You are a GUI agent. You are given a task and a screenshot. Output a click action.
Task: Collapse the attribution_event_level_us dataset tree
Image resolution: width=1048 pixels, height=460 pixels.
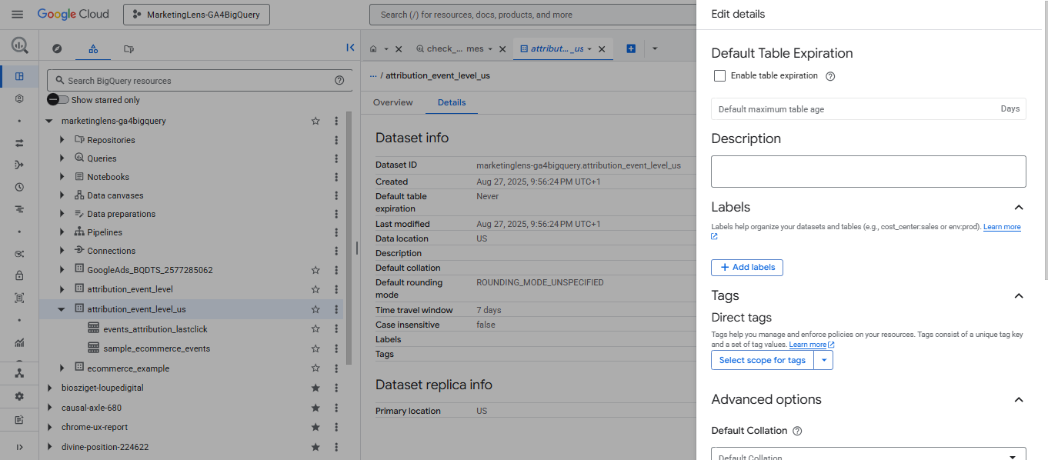[62, 308]
